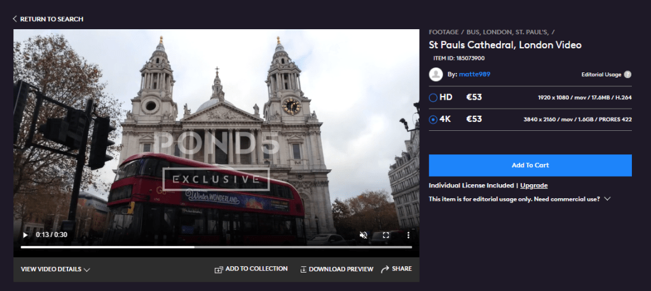This screenshot has height=291, width=651.
Task: Click the Share arrow icon
Action: [385, 269]
